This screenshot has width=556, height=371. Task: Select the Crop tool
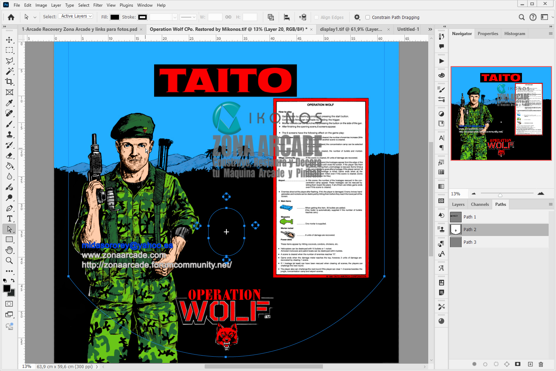tap(9, 82)
